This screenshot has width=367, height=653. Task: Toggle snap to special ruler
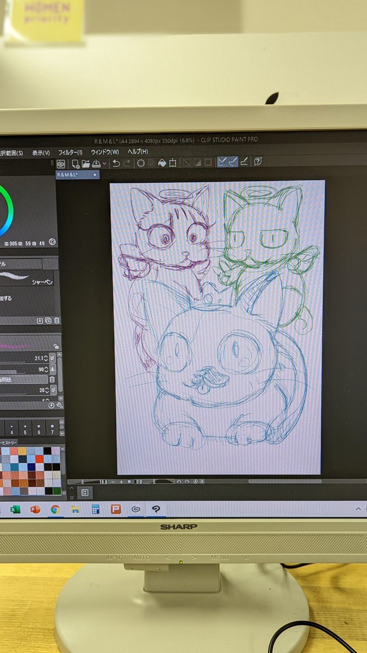click(x=233, y=162)
